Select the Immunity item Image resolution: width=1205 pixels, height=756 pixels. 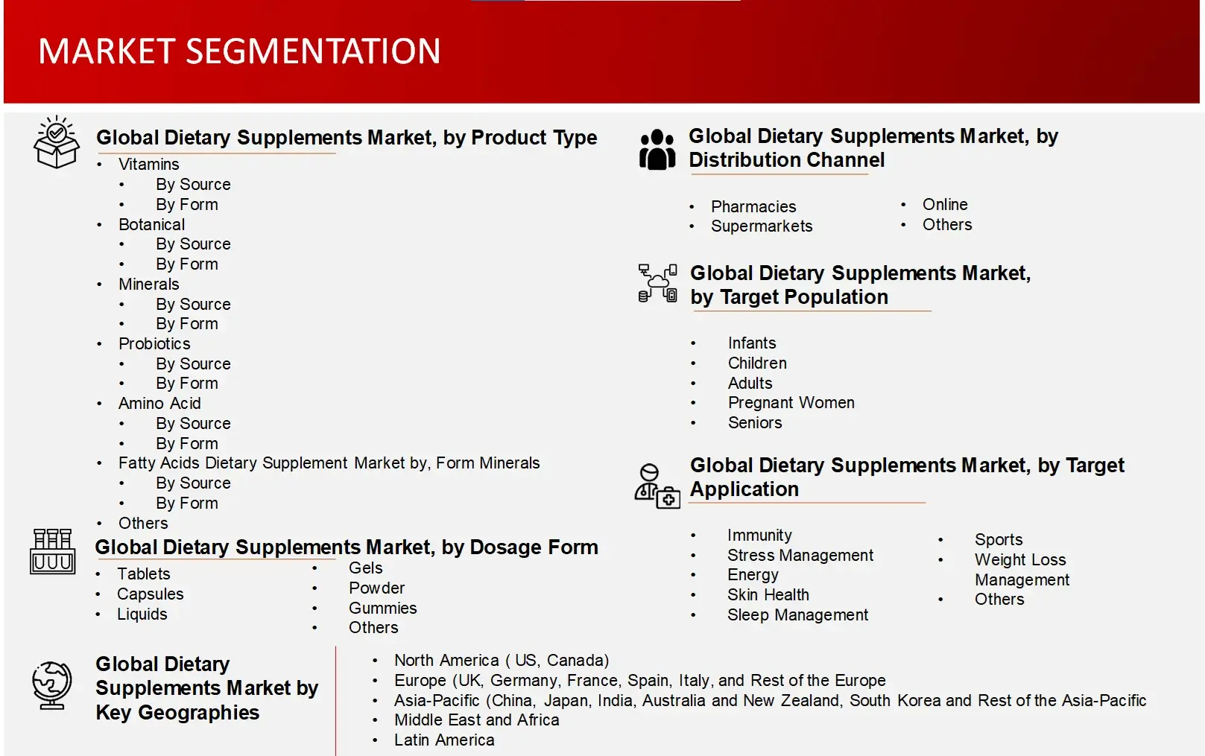(760, 536)
